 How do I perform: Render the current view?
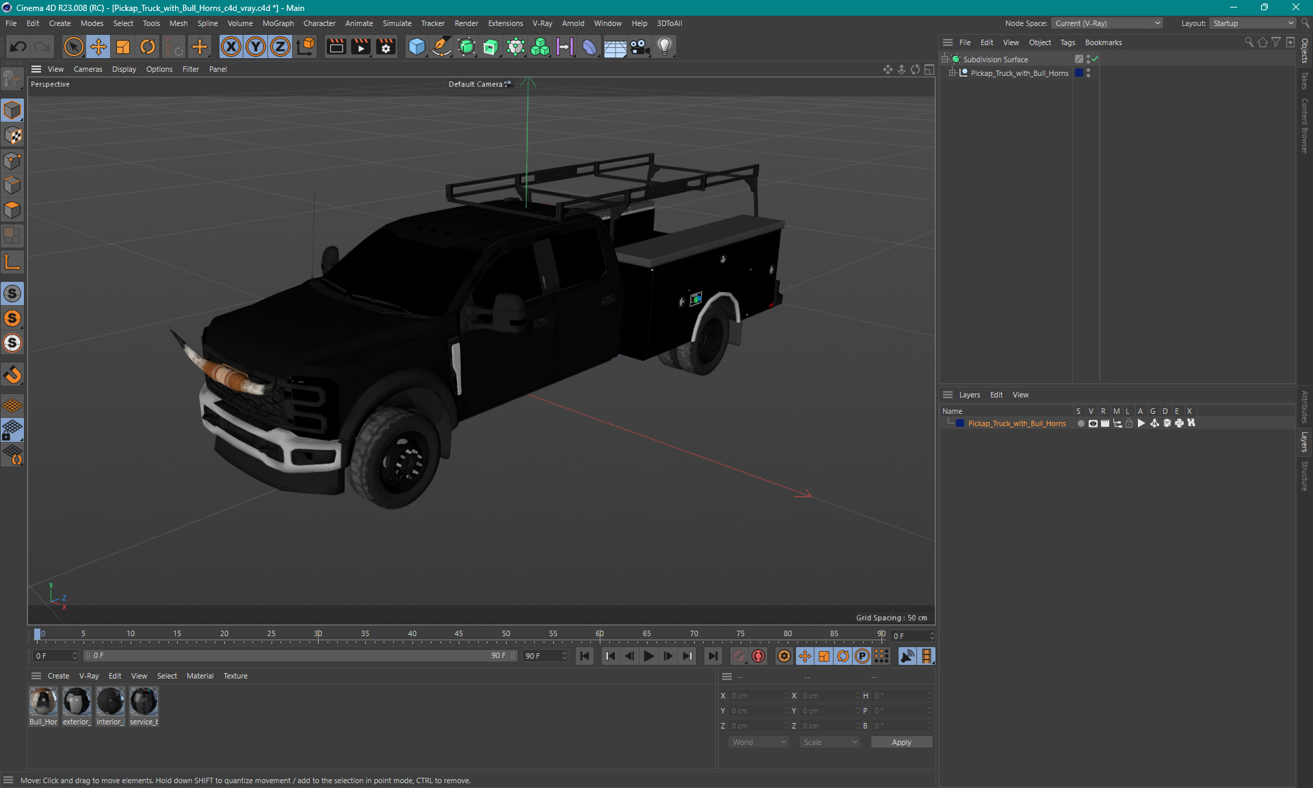coord(336,47)
